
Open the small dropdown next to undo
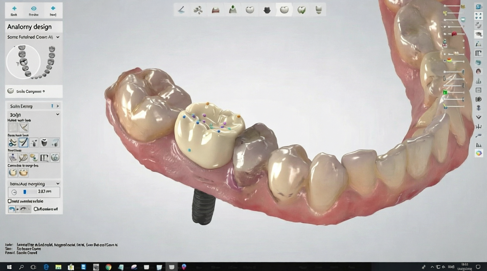click(x=18, y=209)
